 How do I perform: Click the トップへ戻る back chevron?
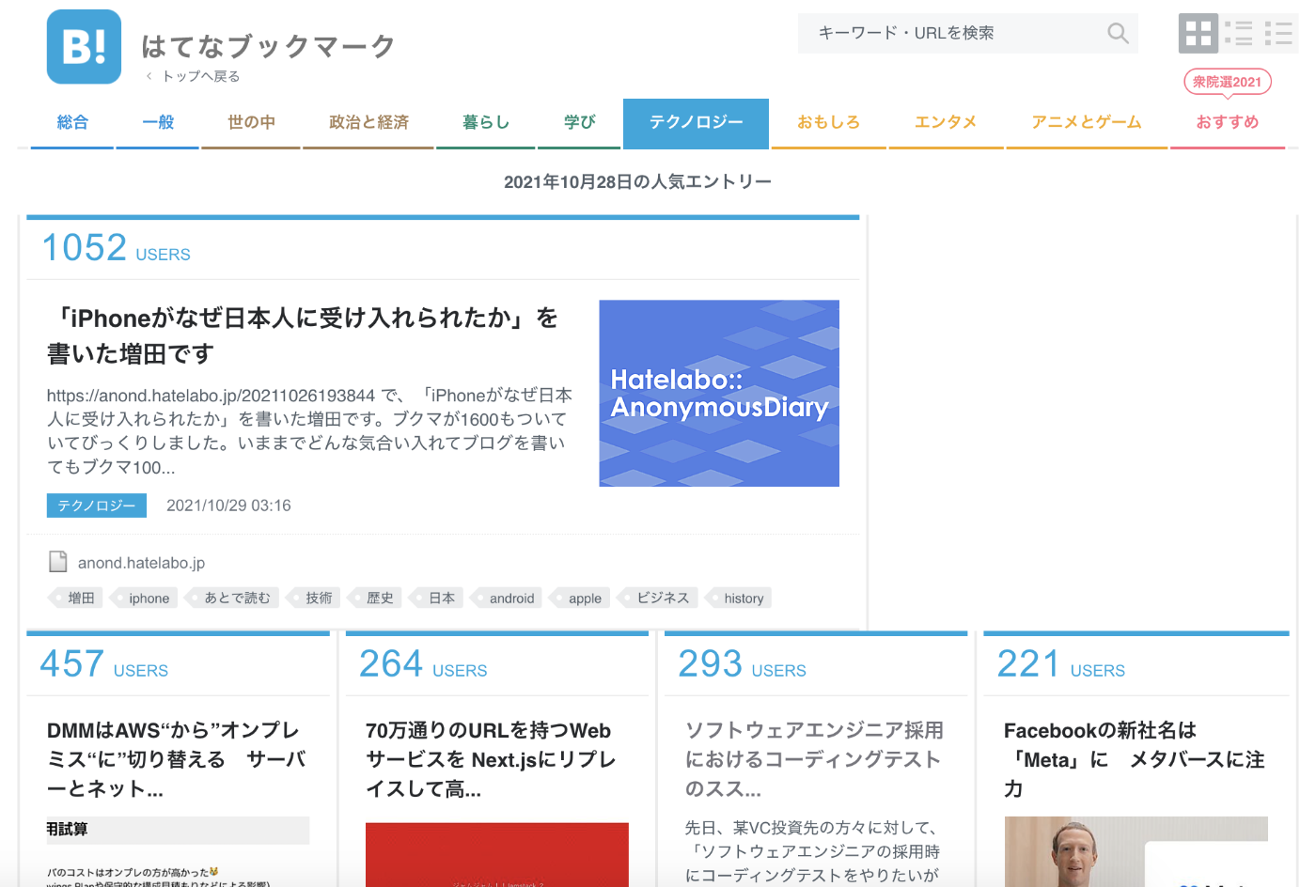149,76
